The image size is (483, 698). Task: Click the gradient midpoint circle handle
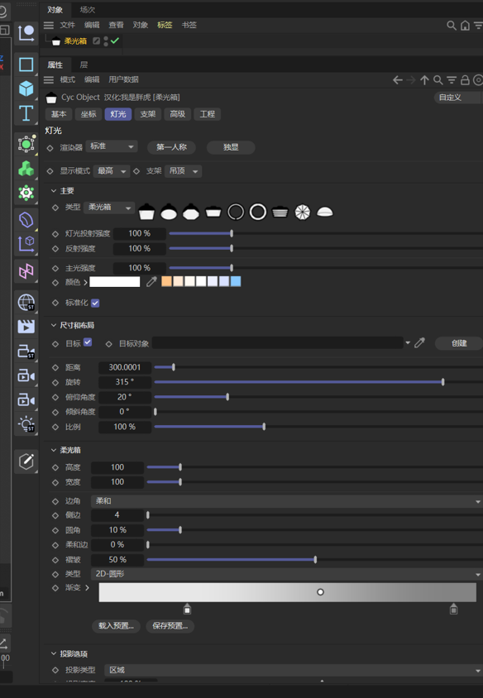320,592
